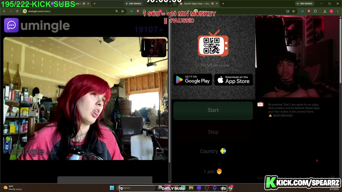Open the umingle logo chat-bubble icon

click(x=11, y=25)
